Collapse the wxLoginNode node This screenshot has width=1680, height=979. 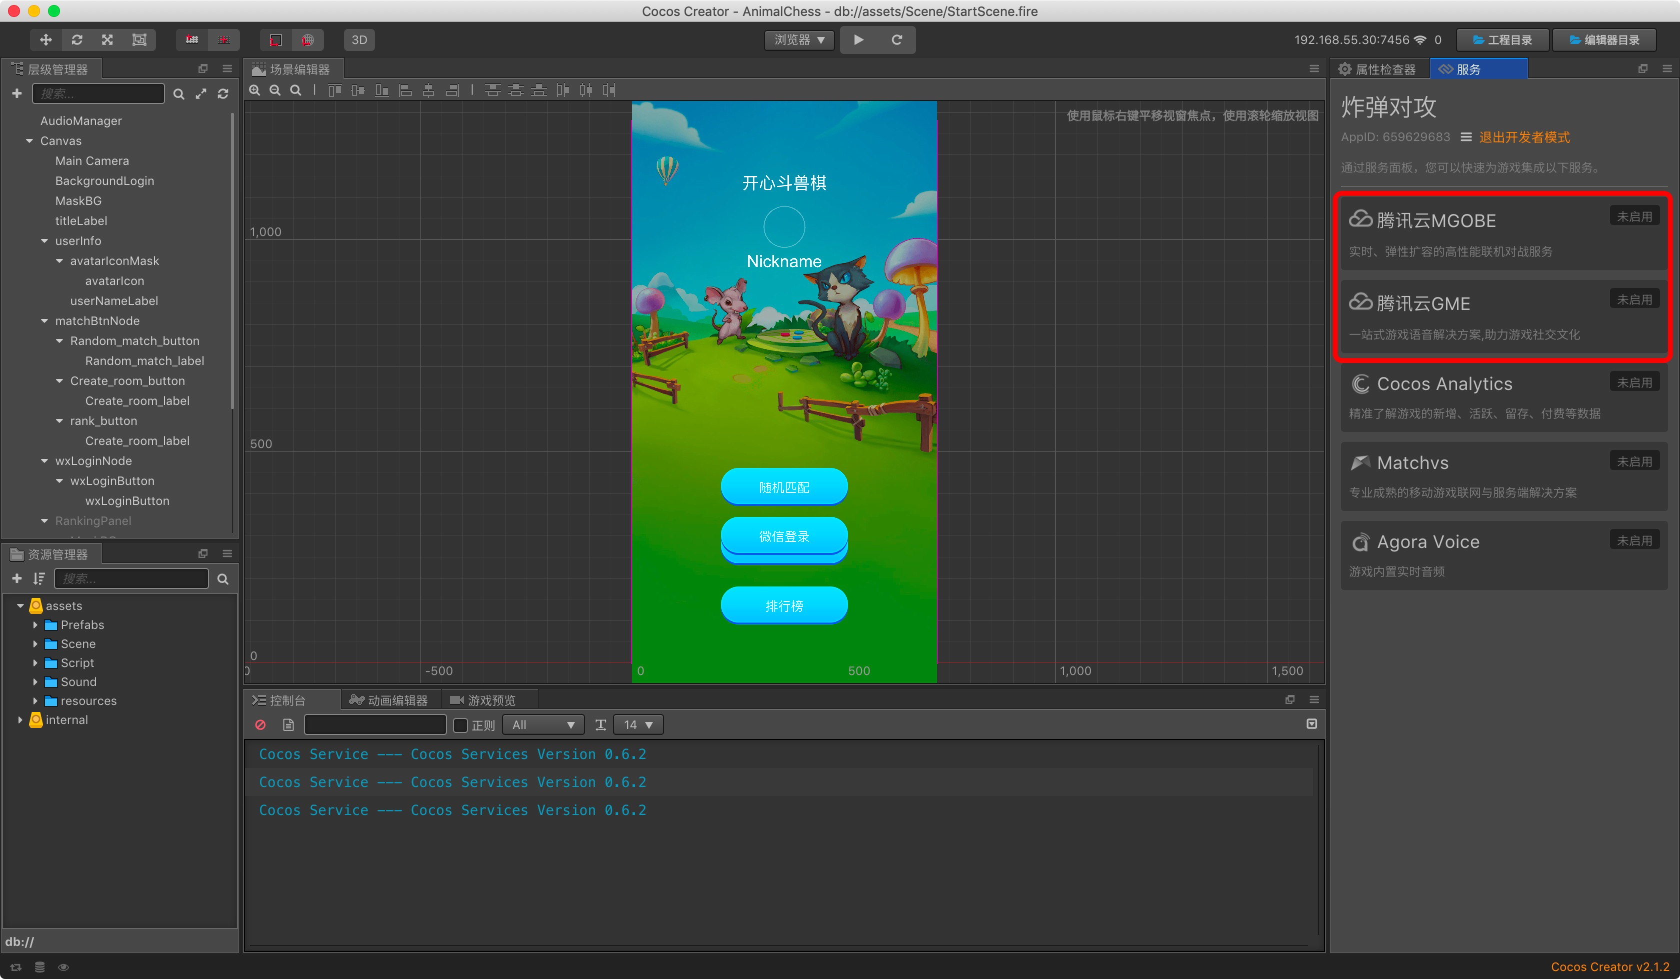[x=44, y=461]
